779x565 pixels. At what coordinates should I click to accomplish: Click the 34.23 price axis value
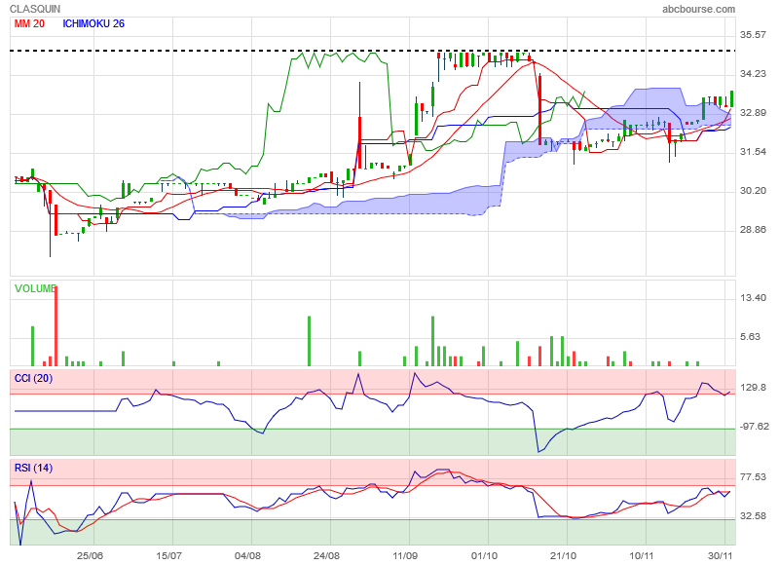pos(753,74)
